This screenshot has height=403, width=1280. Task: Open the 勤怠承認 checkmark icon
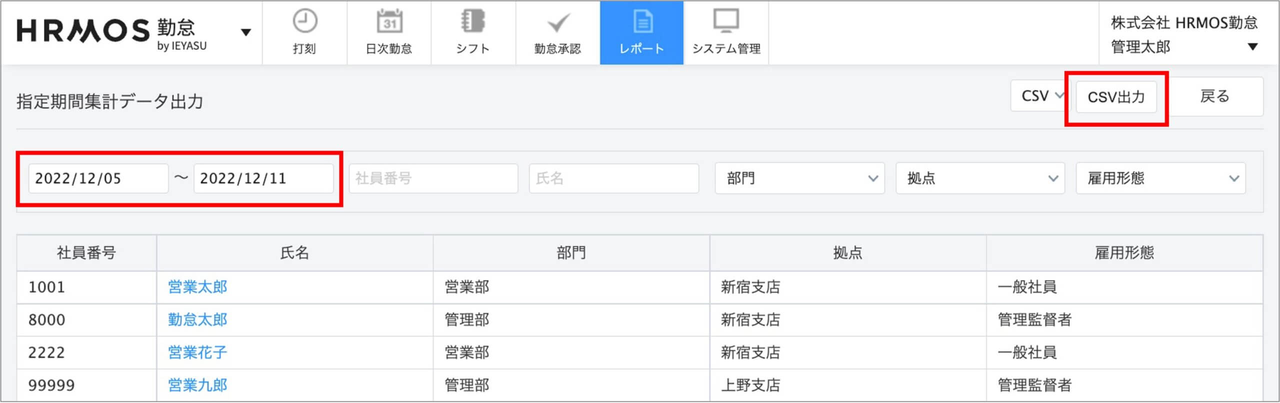pyautogui.click(x=557, y=22)
